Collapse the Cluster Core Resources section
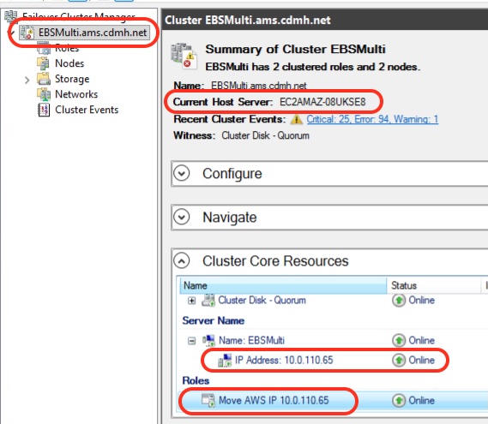Screen dimensions: 488x424 (x=182, y=260)
